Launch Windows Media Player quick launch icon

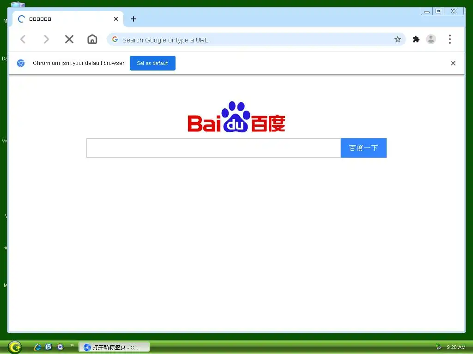pos(61,347)
